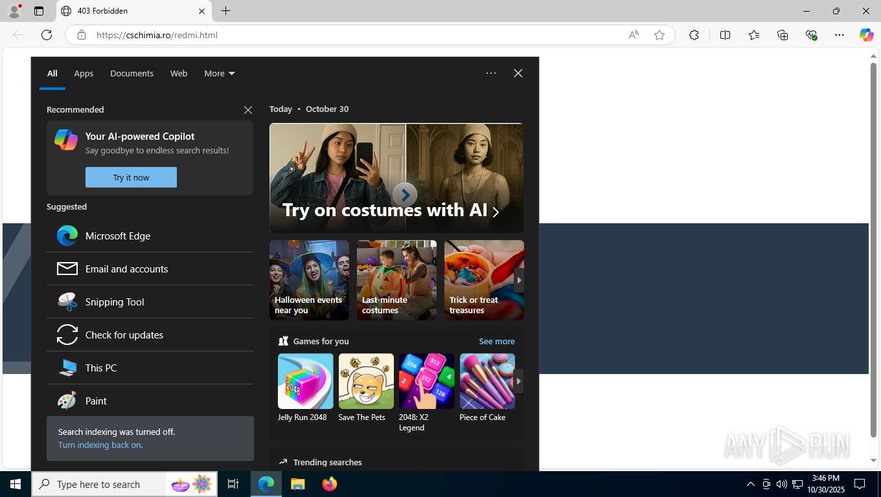Click the Trending searches heading
881x497 pixels.
click(x=327, y=462)
